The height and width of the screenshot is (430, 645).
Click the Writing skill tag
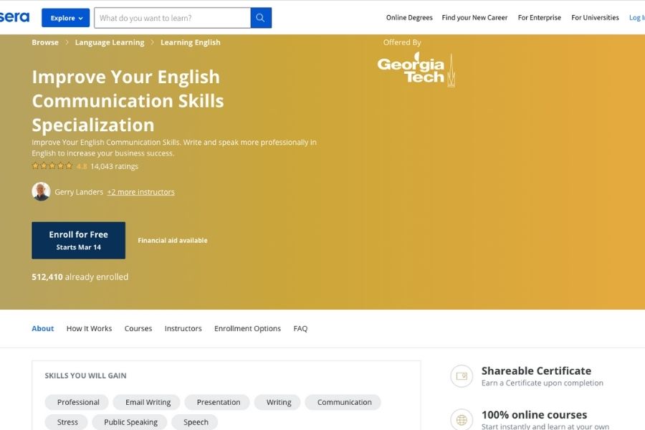click(x=277, y=402)
